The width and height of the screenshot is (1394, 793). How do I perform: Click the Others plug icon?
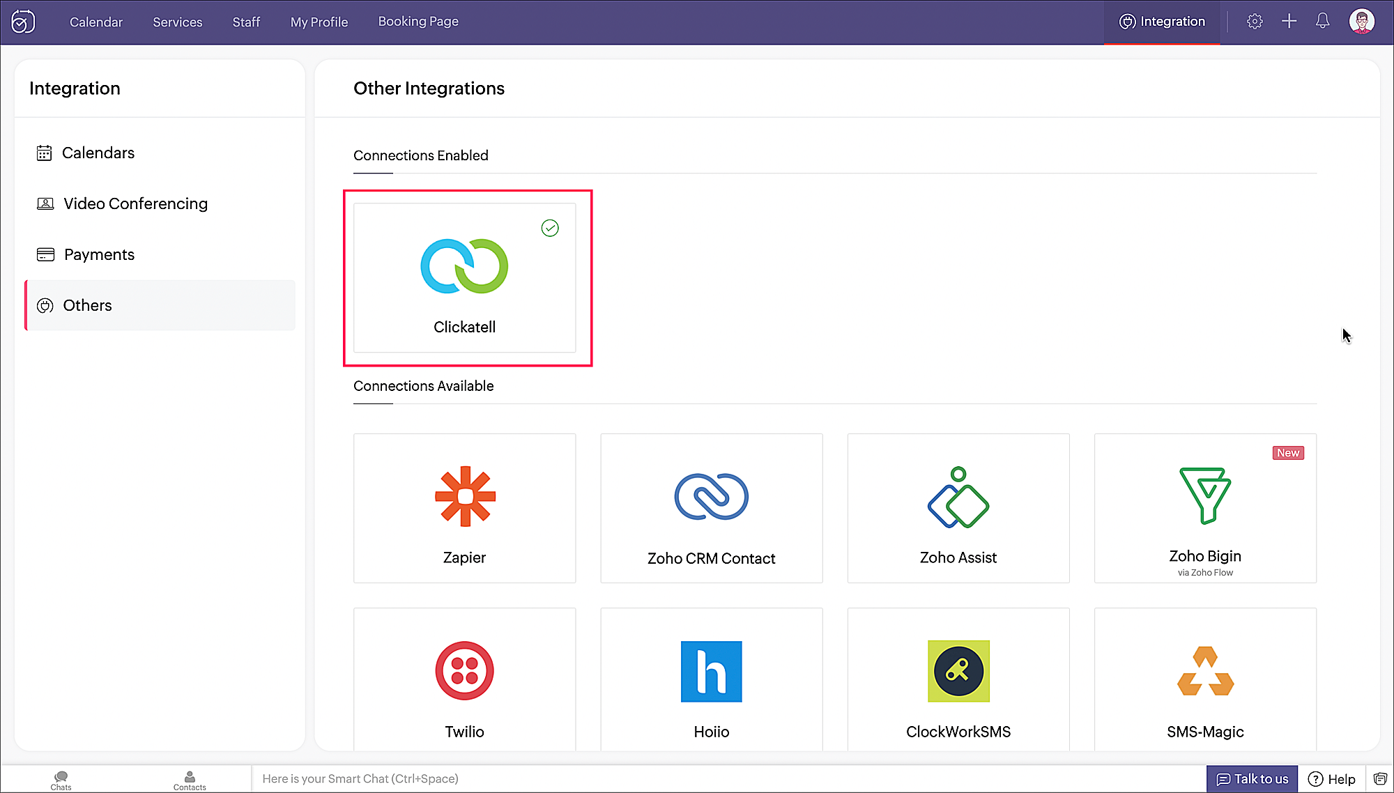[x=45, y=305]
